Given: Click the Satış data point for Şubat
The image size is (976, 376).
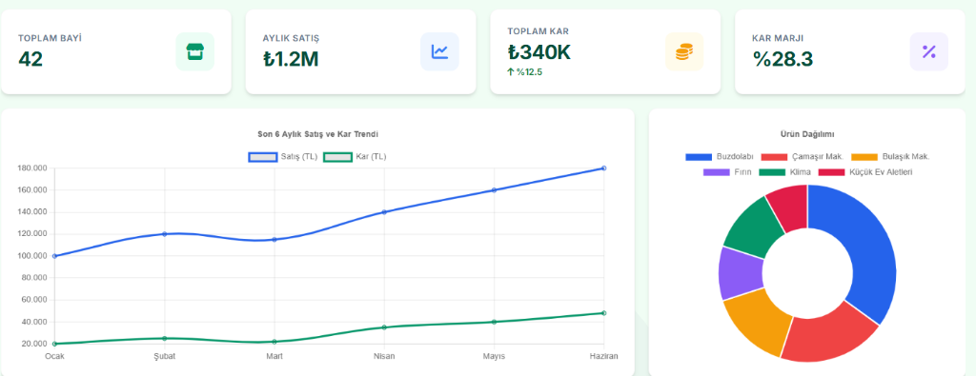Looking at the screenshot, I should 164,234.
